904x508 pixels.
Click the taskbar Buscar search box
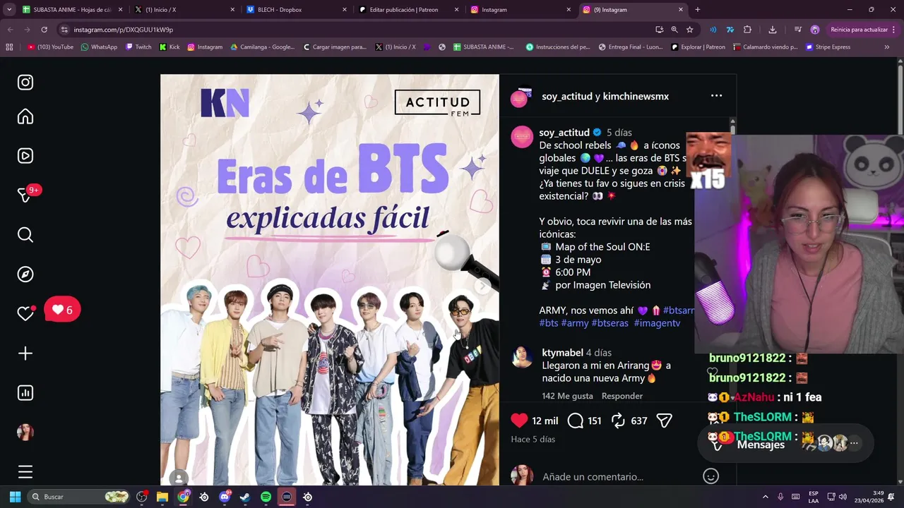tap(80, 497)
